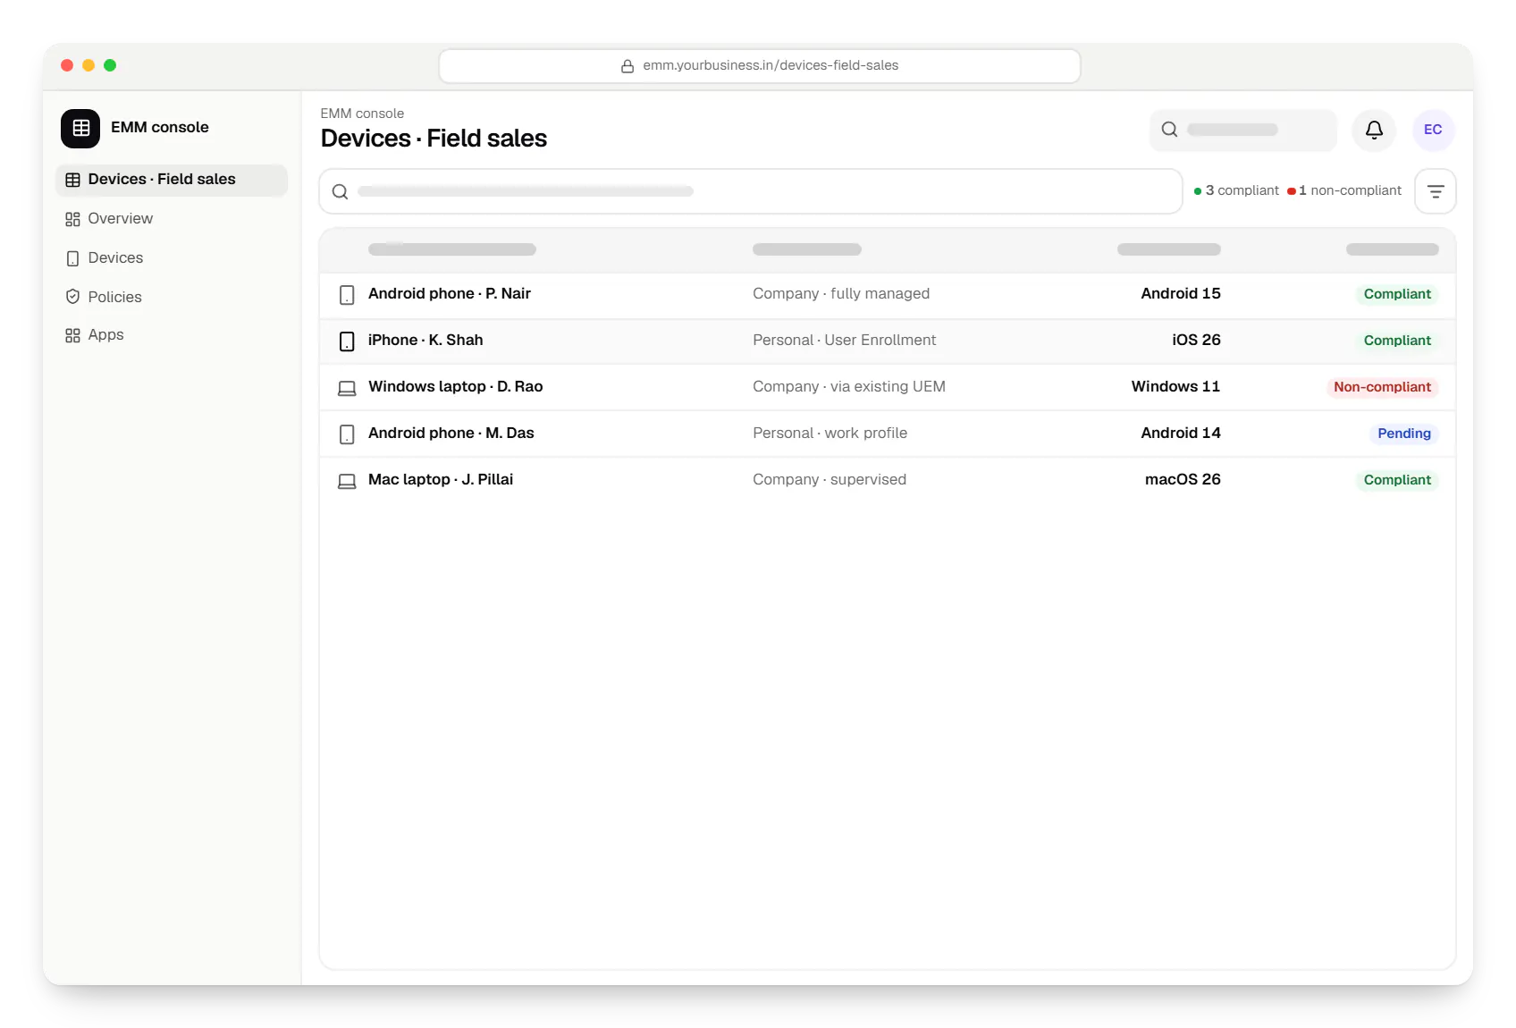This screenshot has width=1516, height=1028.
Task: Click the EMM console logo icon
Action: point(80,128)
